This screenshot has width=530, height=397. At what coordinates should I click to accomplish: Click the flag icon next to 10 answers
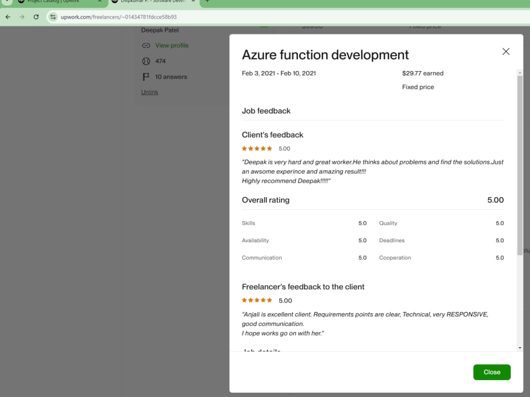click(146, 77)
